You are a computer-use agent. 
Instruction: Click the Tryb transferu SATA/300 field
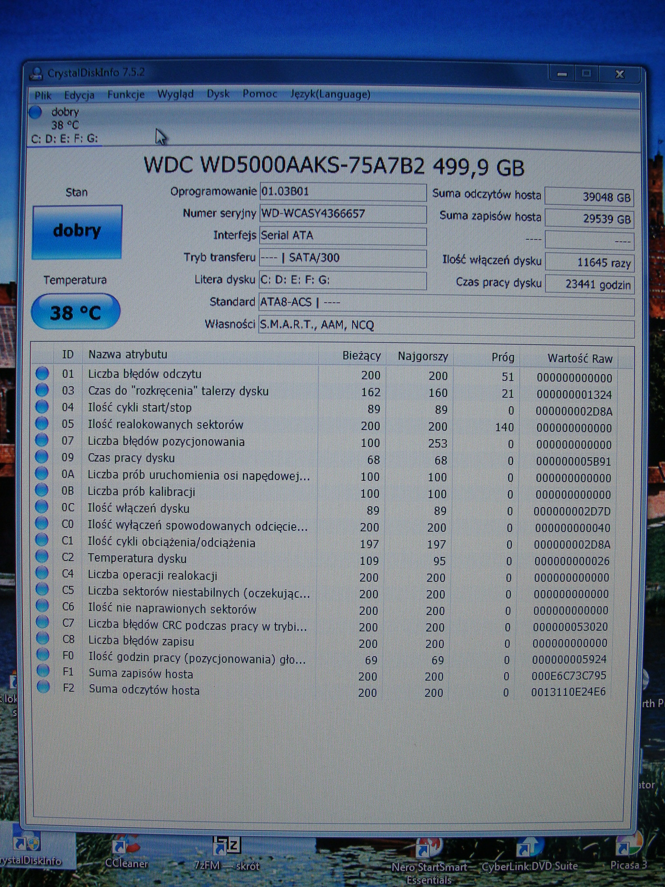coord(343,258)
